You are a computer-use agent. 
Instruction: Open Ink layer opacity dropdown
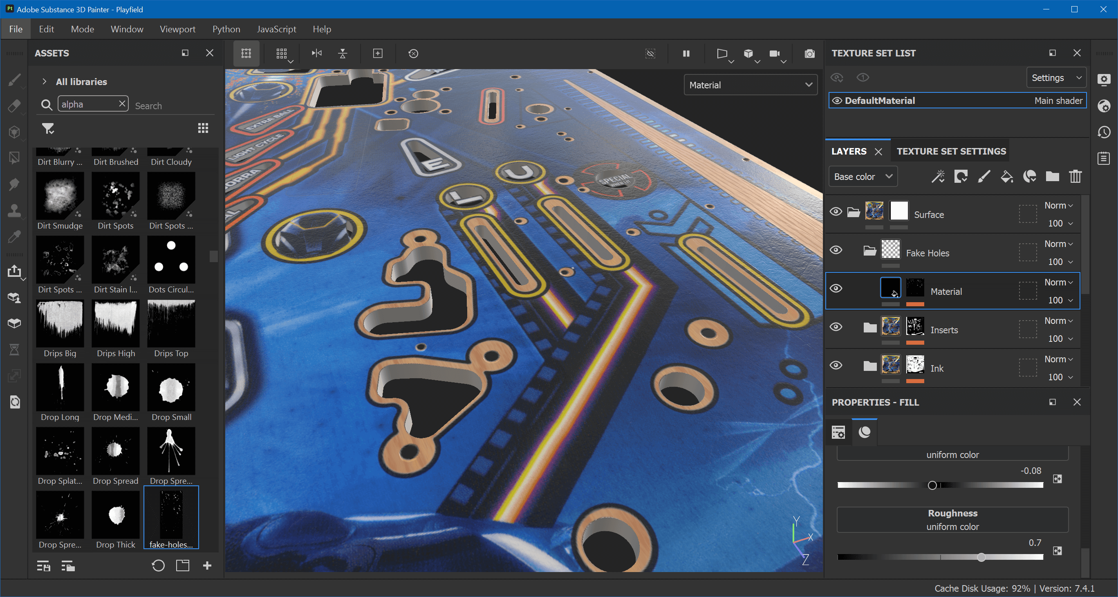[x=1060, y=377]
